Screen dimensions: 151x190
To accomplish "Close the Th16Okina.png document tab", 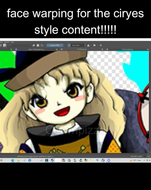I will click(x=102, y=49).
